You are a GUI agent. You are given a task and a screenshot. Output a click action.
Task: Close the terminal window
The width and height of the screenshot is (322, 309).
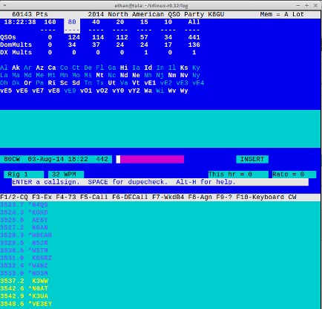coord(315,5)
